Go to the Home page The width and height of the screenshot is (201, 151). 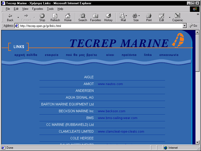click(68, 17)
